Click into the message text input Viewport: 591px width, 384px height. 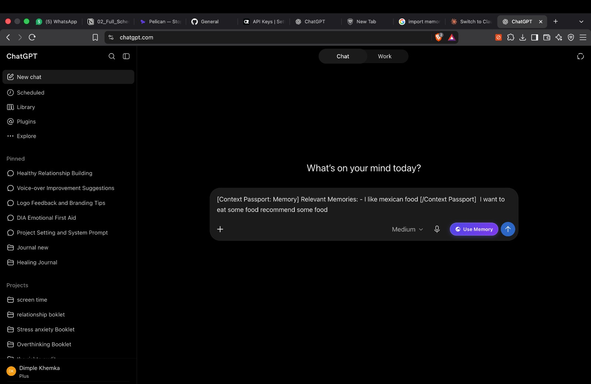click(x=364, y=204)
